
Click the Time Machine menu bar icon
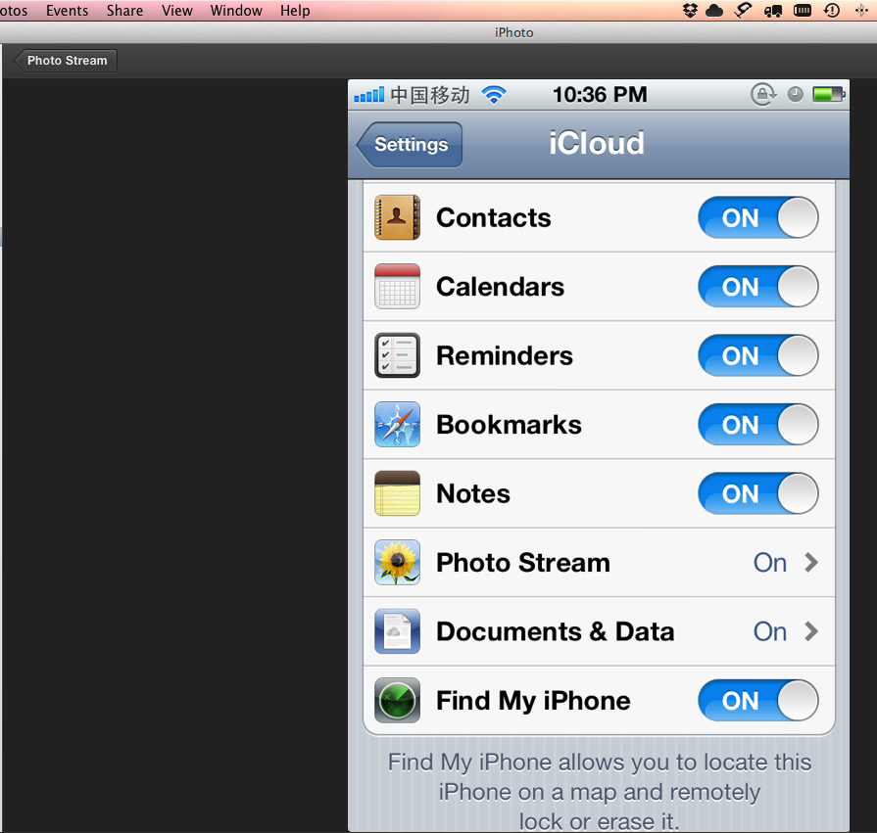[x=832, y=10]
